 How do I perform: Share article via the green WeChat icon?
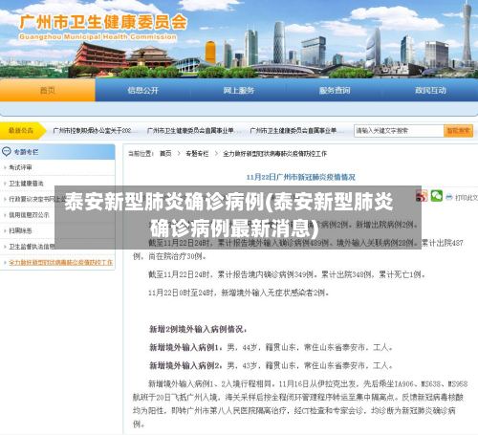[437, 196]
